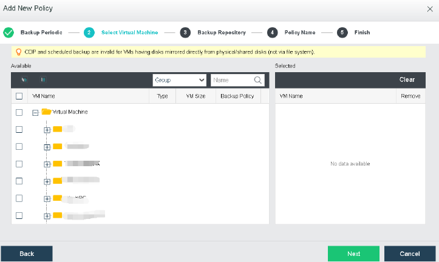The image size is (439, 262).
Task: Go to Finish step
Action: (362, 32)
